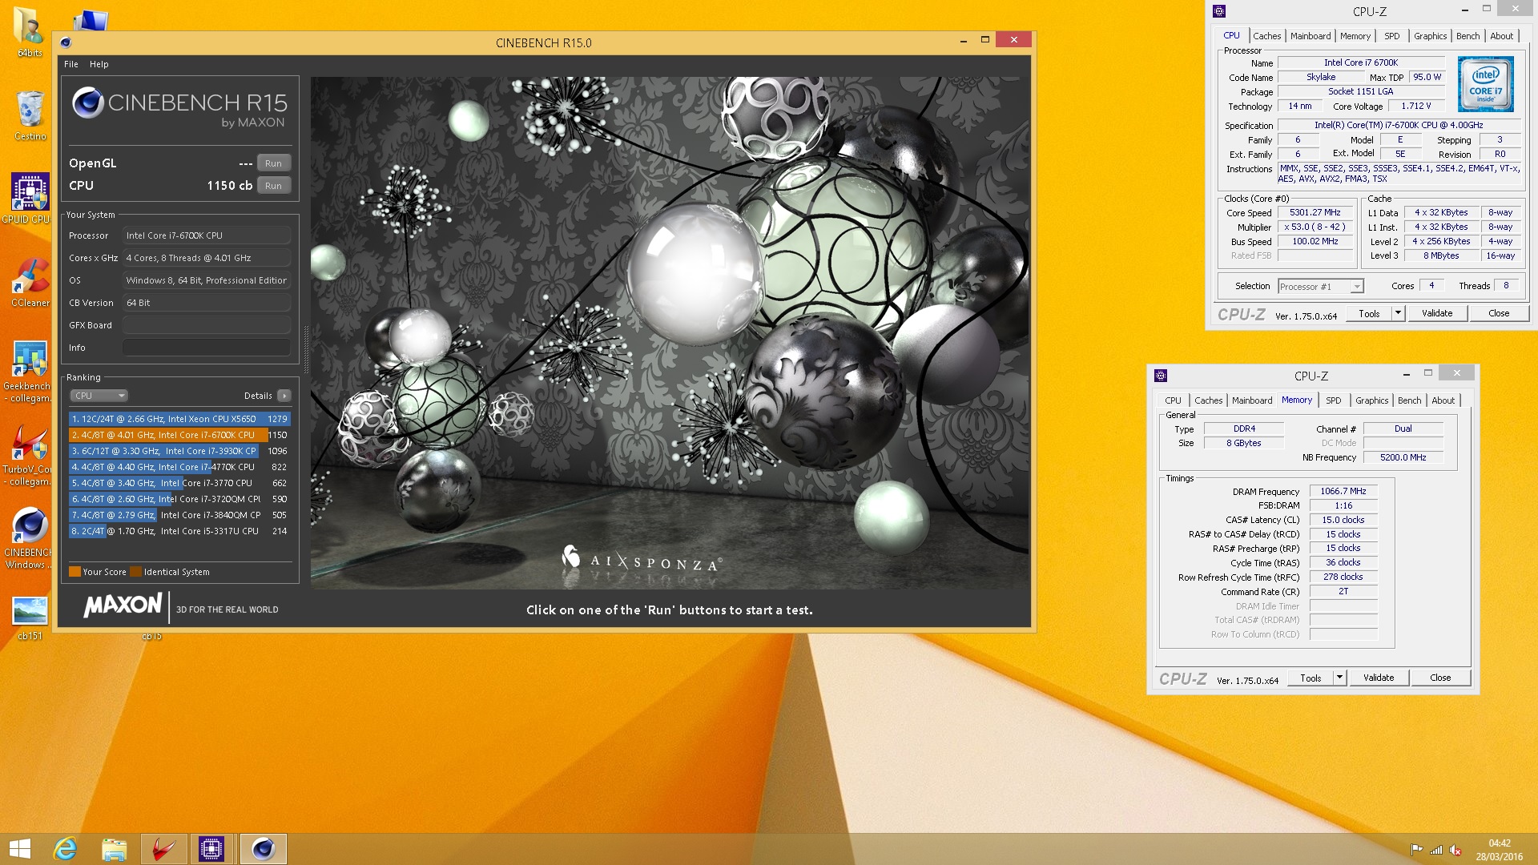Switch to CPU-Z in the taskbar

tap(211, 849)
